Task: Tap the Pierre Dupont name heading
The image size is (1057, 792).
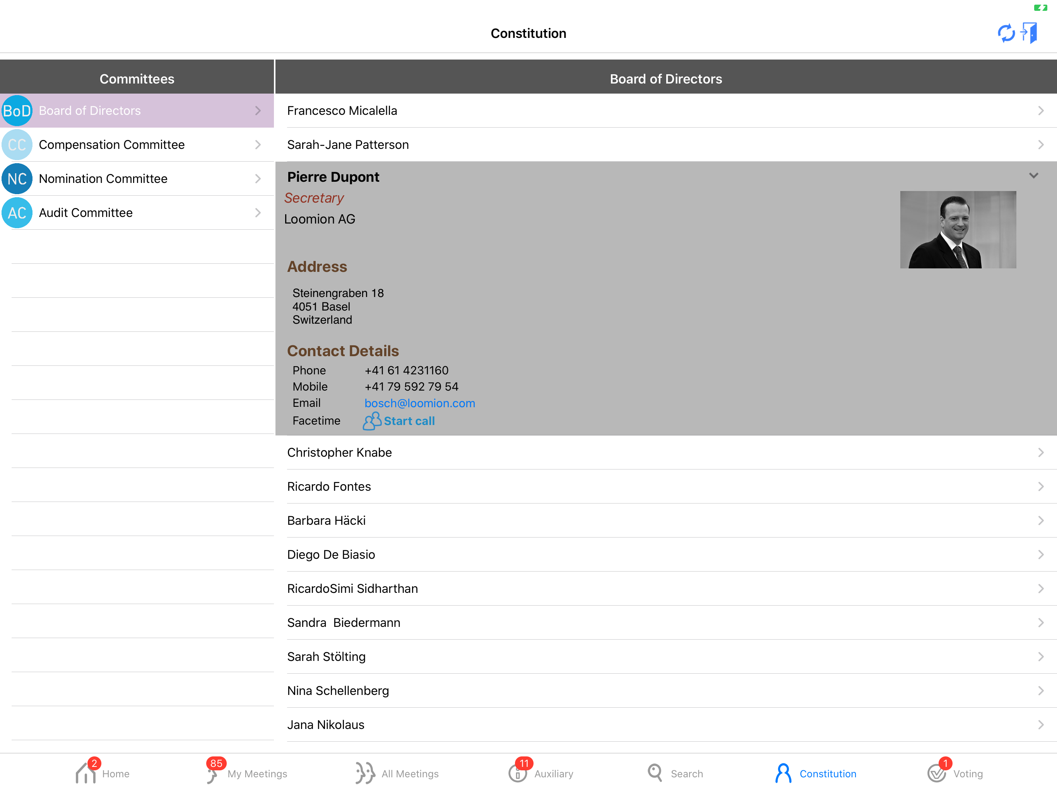Action: click(x=333, y=177)
